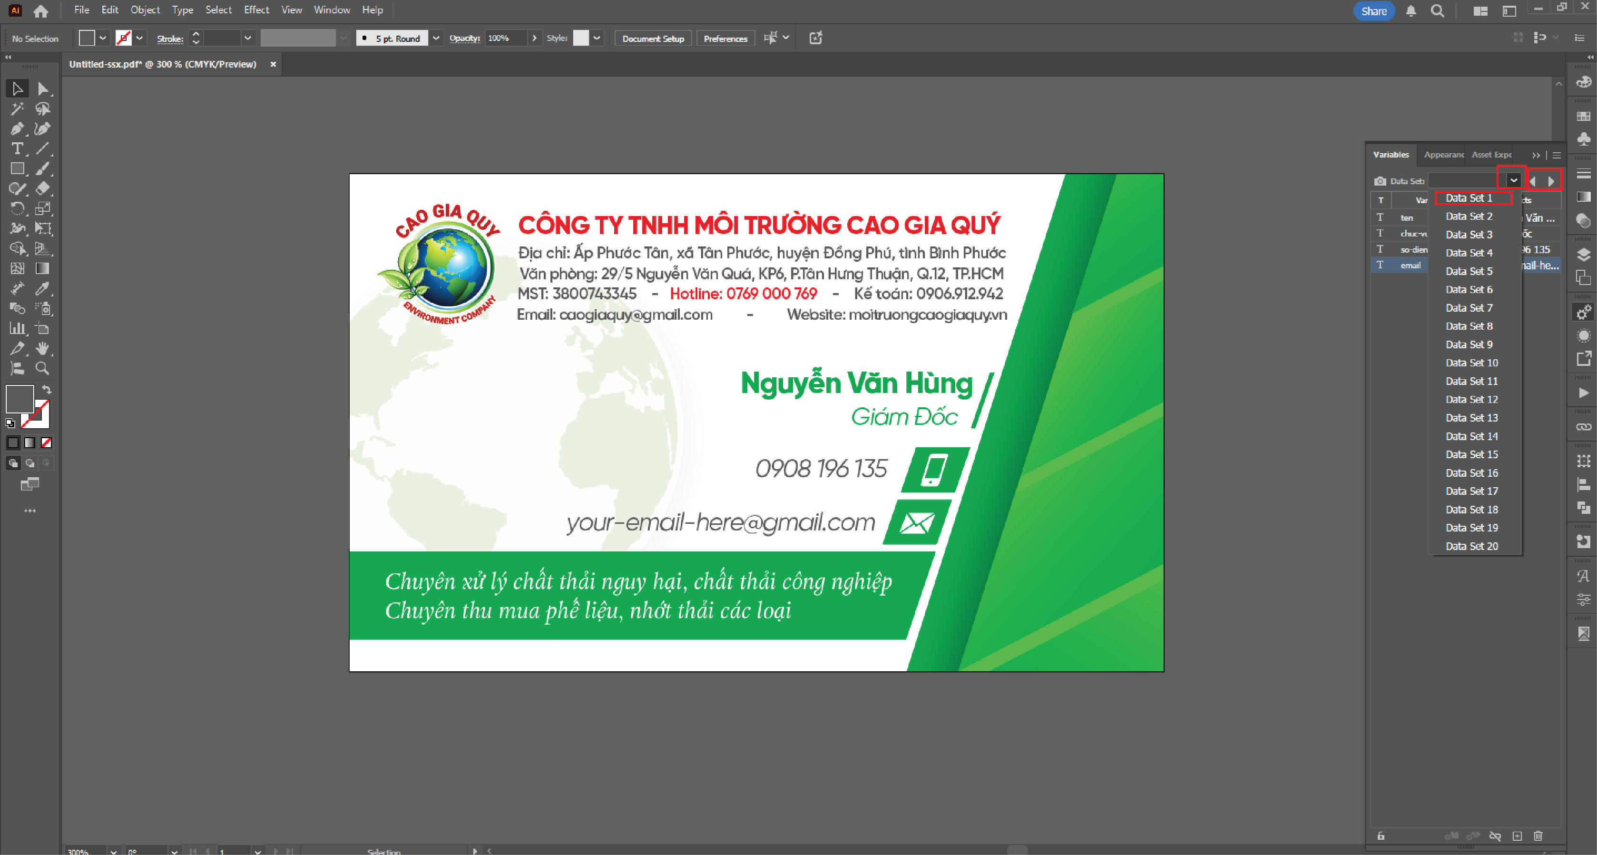Set paint mode to None
The width and height of the screenshot is (1597, 855).
[47, 442]
